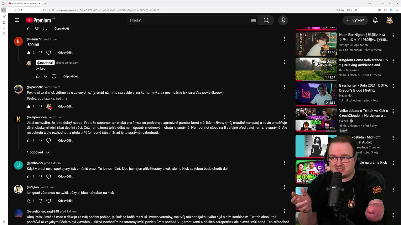Open the on-screen keyboard icon in search
The height and width of the screenshot is (225, 401).
[253, 20]
